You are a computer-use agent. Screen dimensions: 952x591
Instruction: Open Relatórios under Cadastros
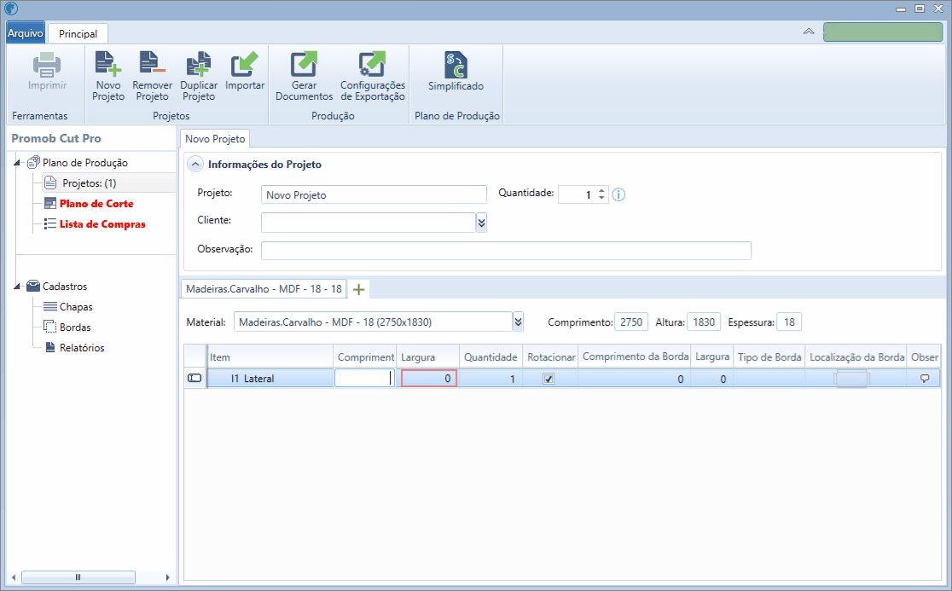81,348
